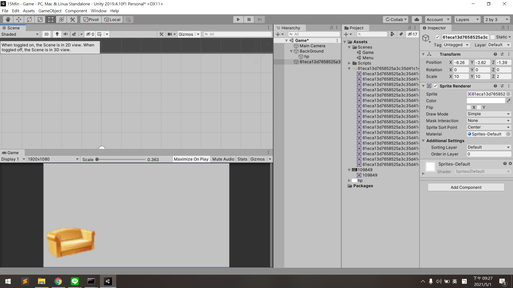
Task: Select the Move tool
Action: (x=19, y=19)
